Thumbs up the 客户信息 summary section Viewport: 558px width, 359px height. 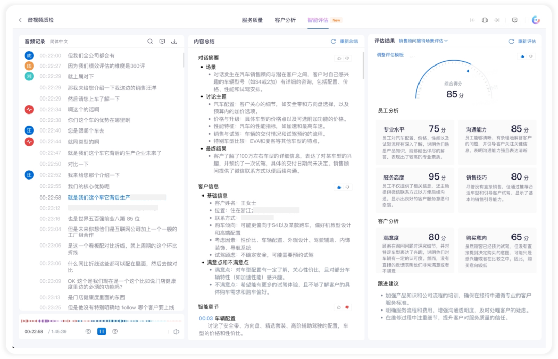(339, 187)
